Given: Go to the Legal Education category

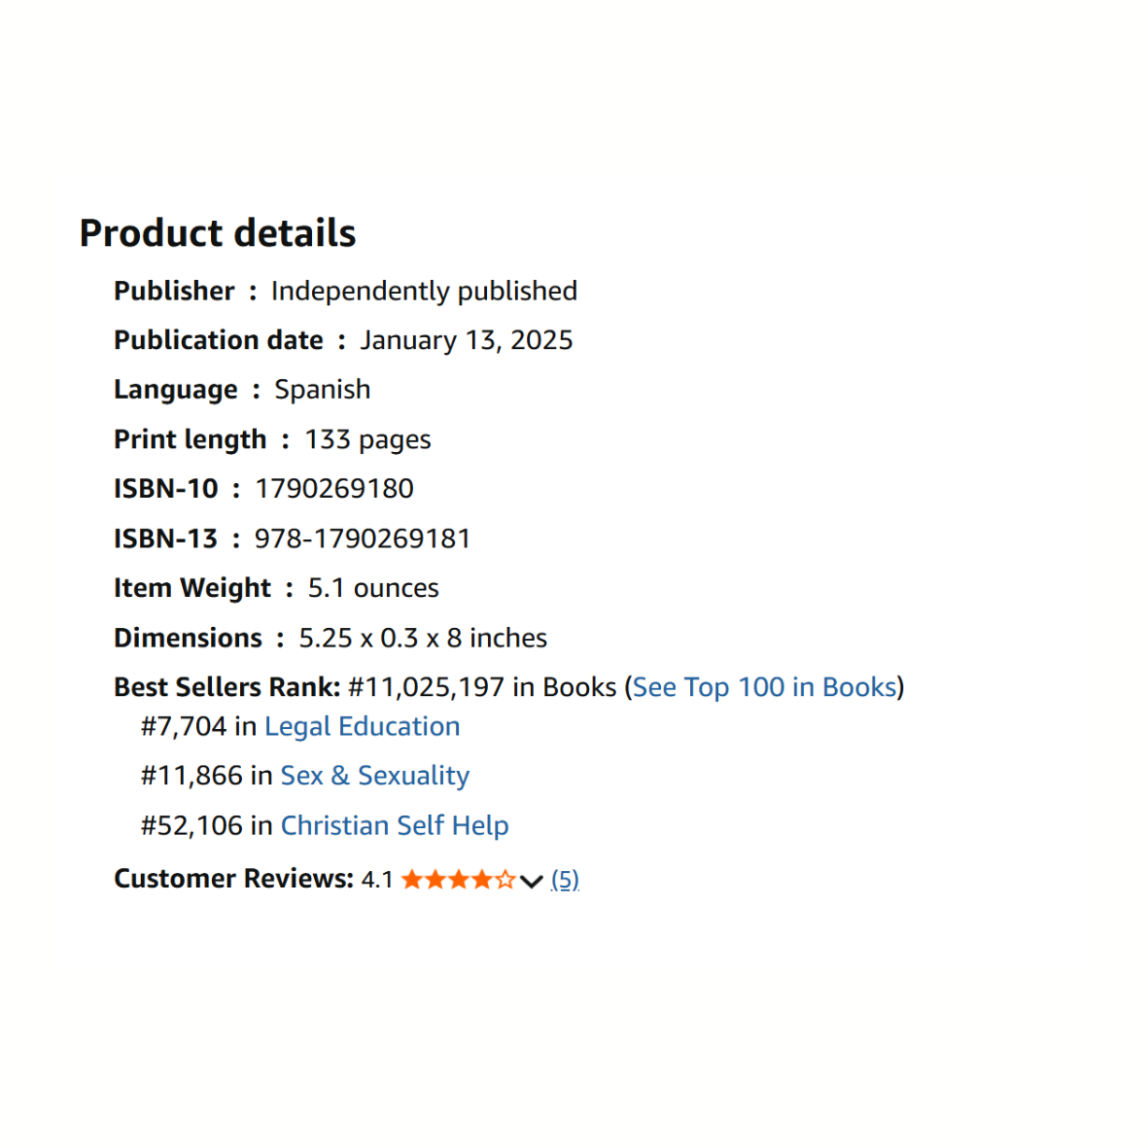Looking at the screenshot, I should point(362,726).
